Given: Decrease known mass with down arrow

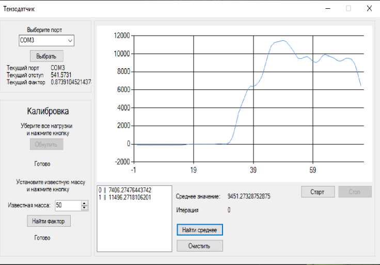Looking at the screenshot, I should 85,208.
